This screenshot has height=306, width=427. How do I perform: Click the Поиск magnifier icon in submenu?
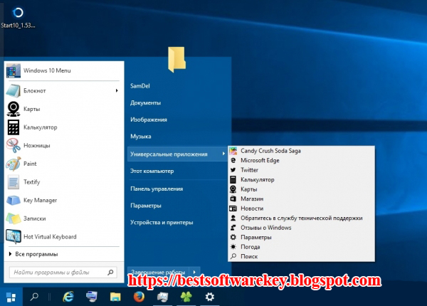(233, 256)
